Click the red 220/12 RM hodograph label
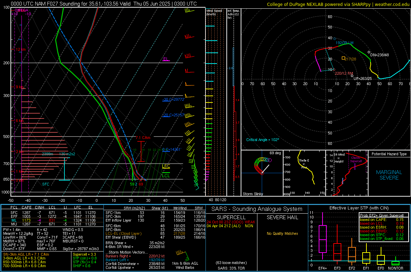 point(344,74)
